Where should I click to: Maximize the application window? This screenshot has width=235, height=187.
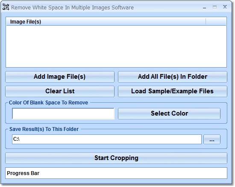click(214, 7)
